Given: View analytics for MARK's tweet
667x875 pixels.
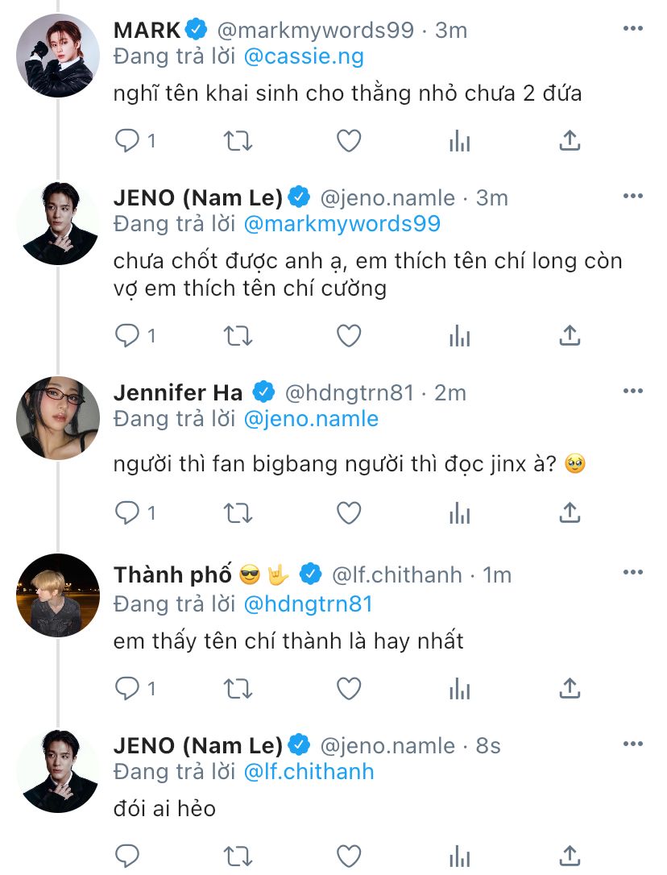Looking at the screenshot, I should (459, 142).
